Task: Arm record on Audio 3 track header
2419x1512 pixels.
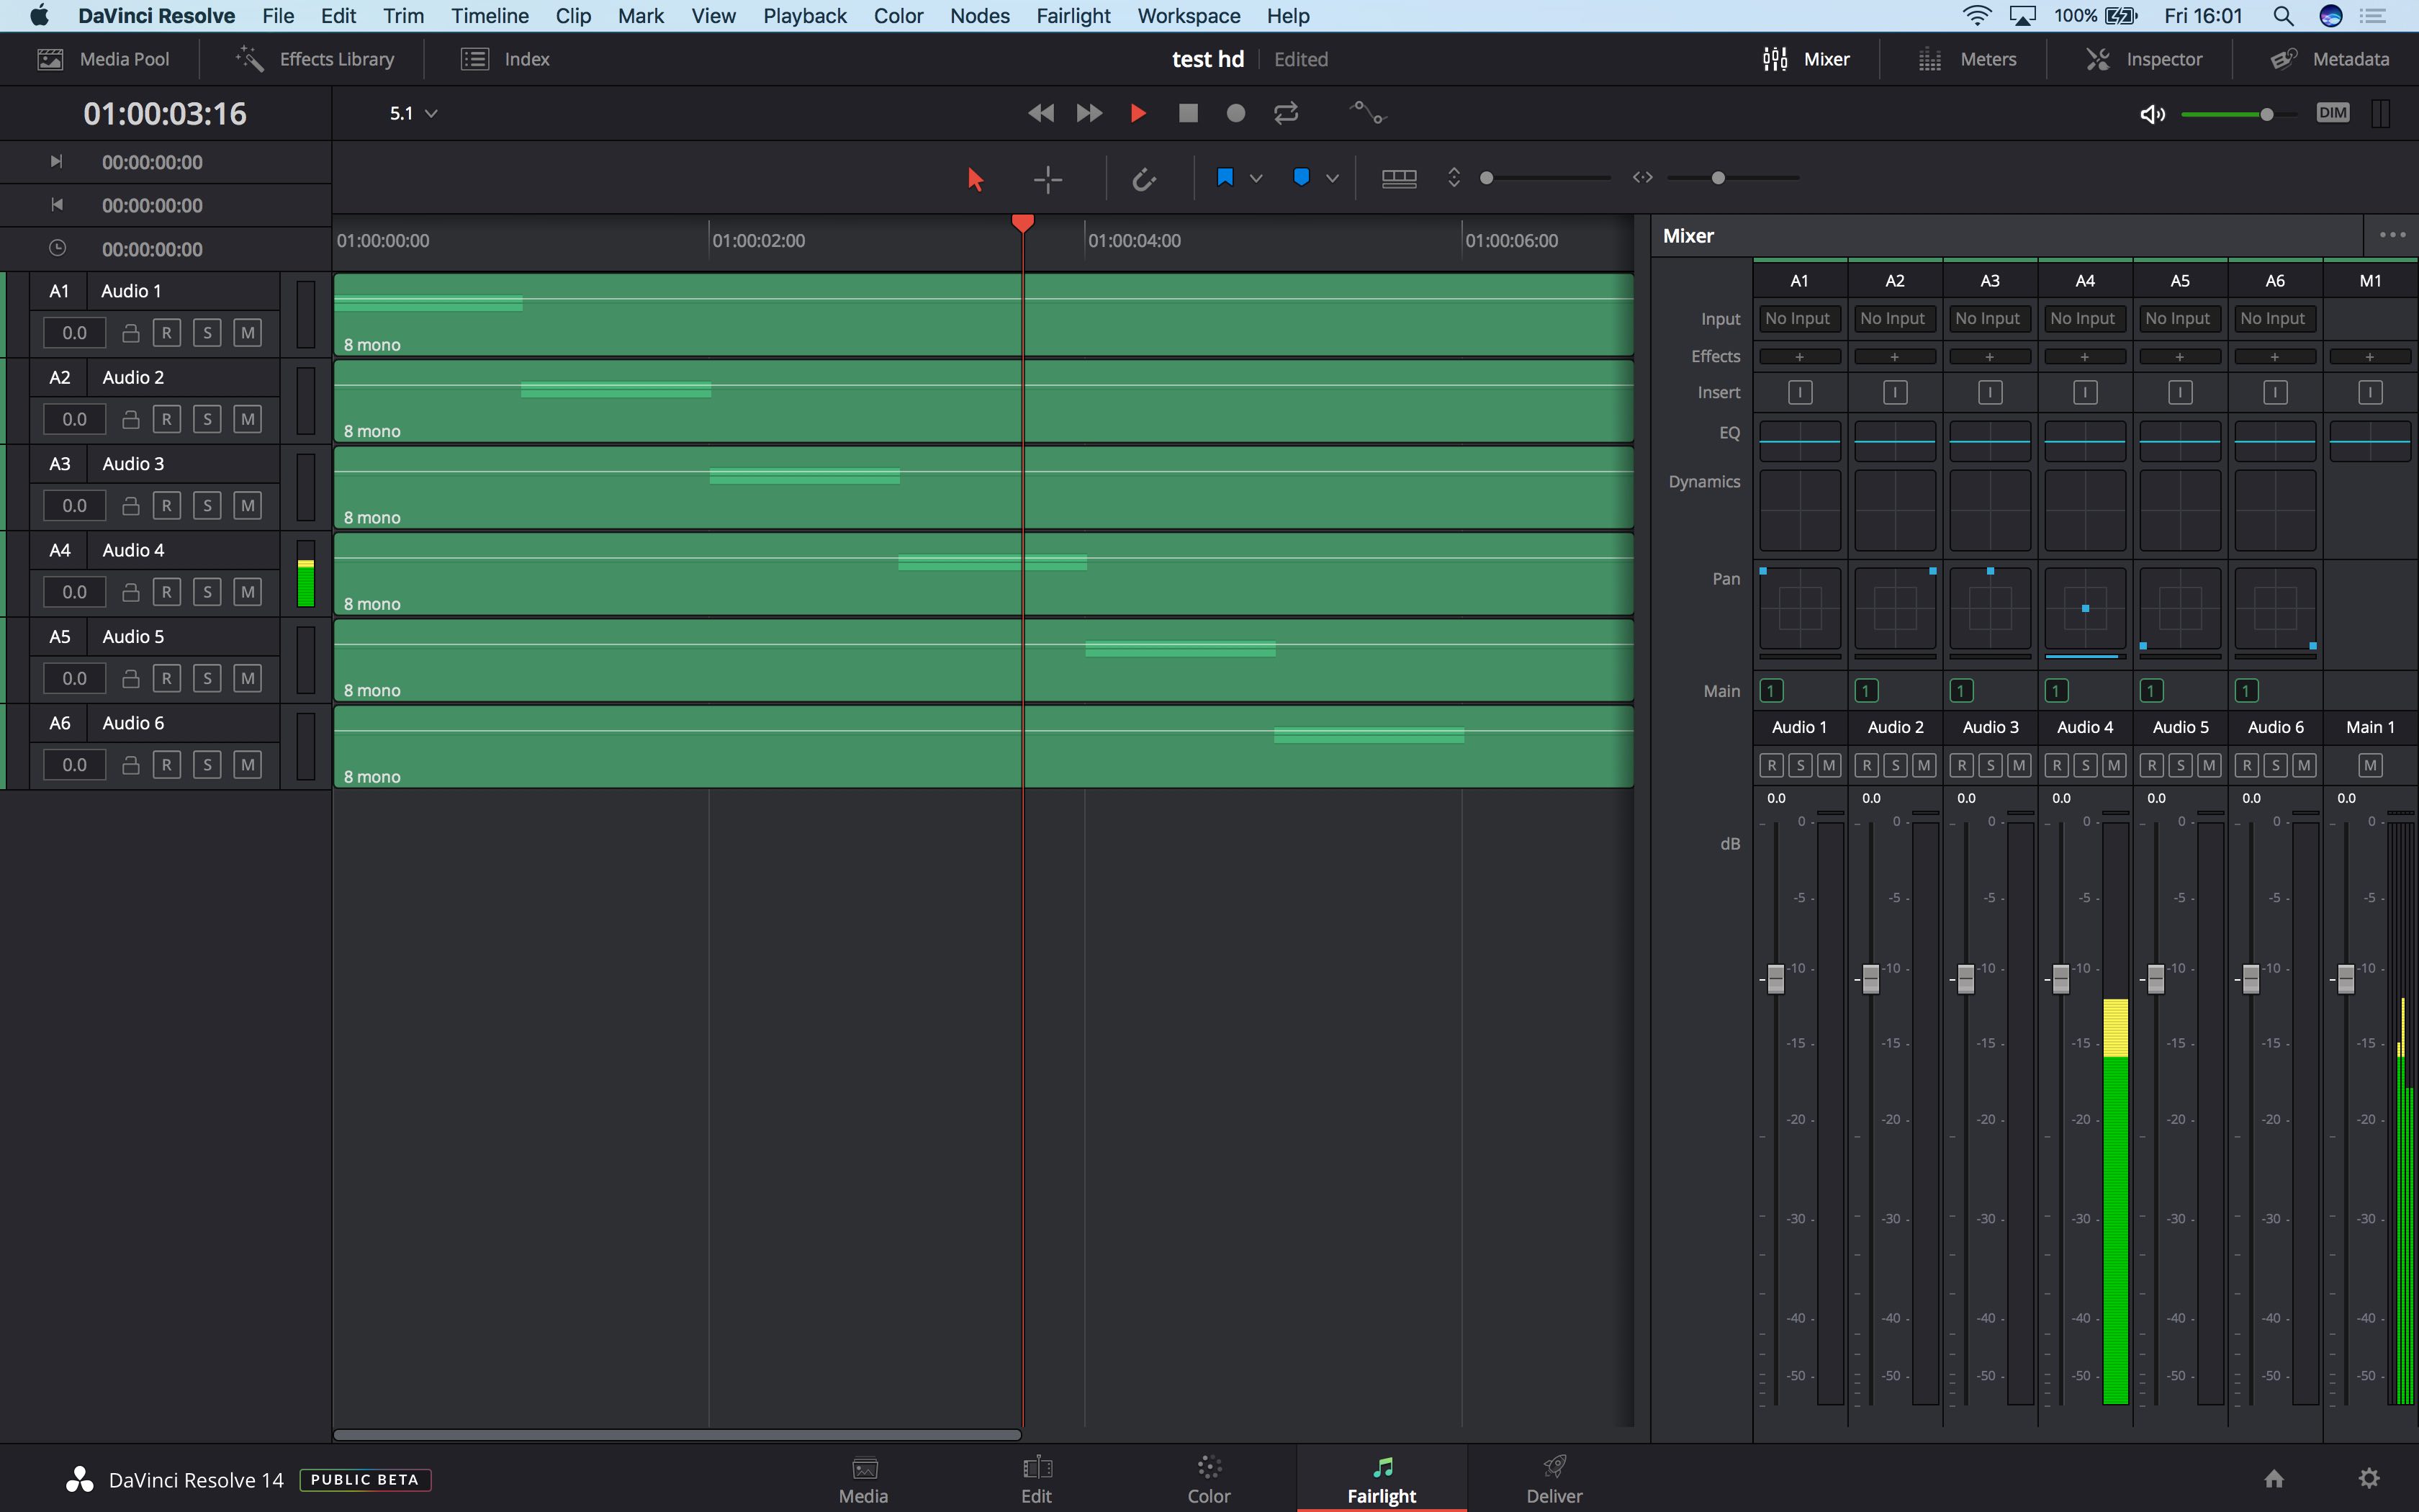Action: [x=167, y=506]
